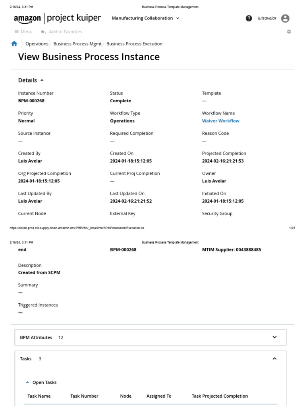This screenshot has width=305, height=406.
Task: Open the user profile avatar icon
Action: click(x=285, y=18)
